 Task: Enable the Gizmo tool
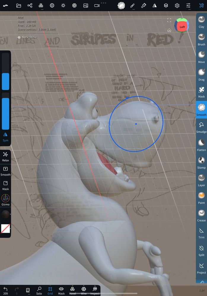coord(6,200)
